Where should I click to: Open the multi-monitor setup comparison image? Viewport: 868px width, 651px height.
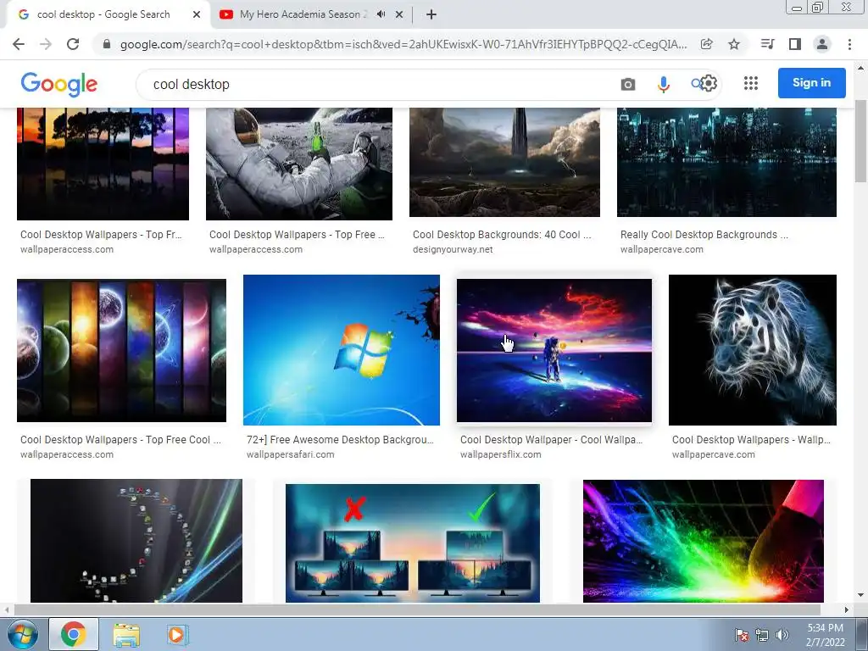pyautogui.click(x=413, y=543)
